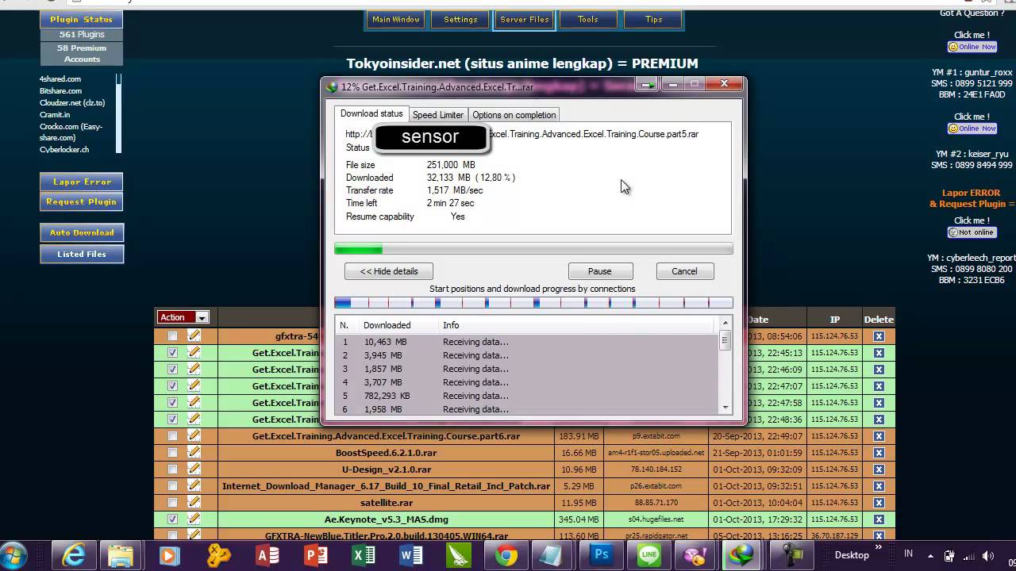Image resolution: width=1016 pixels, height=571 pixels.
Task: Uncheck the checkbox of the 22:48:36 row
Action: 172,420
